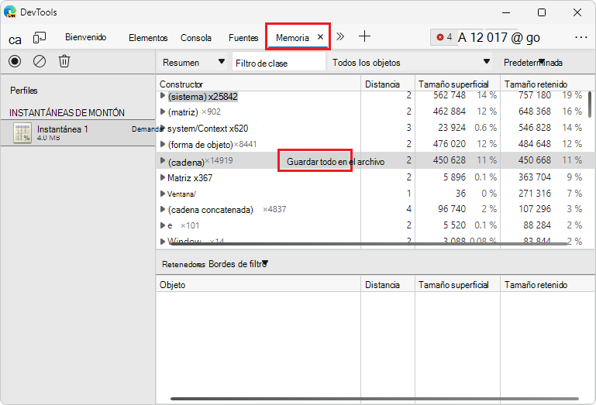The image size is (596, 405).
Task: Expand the (forma de objeto) ×8441 row
Action: pyautogui.click(x=163, y=144)
